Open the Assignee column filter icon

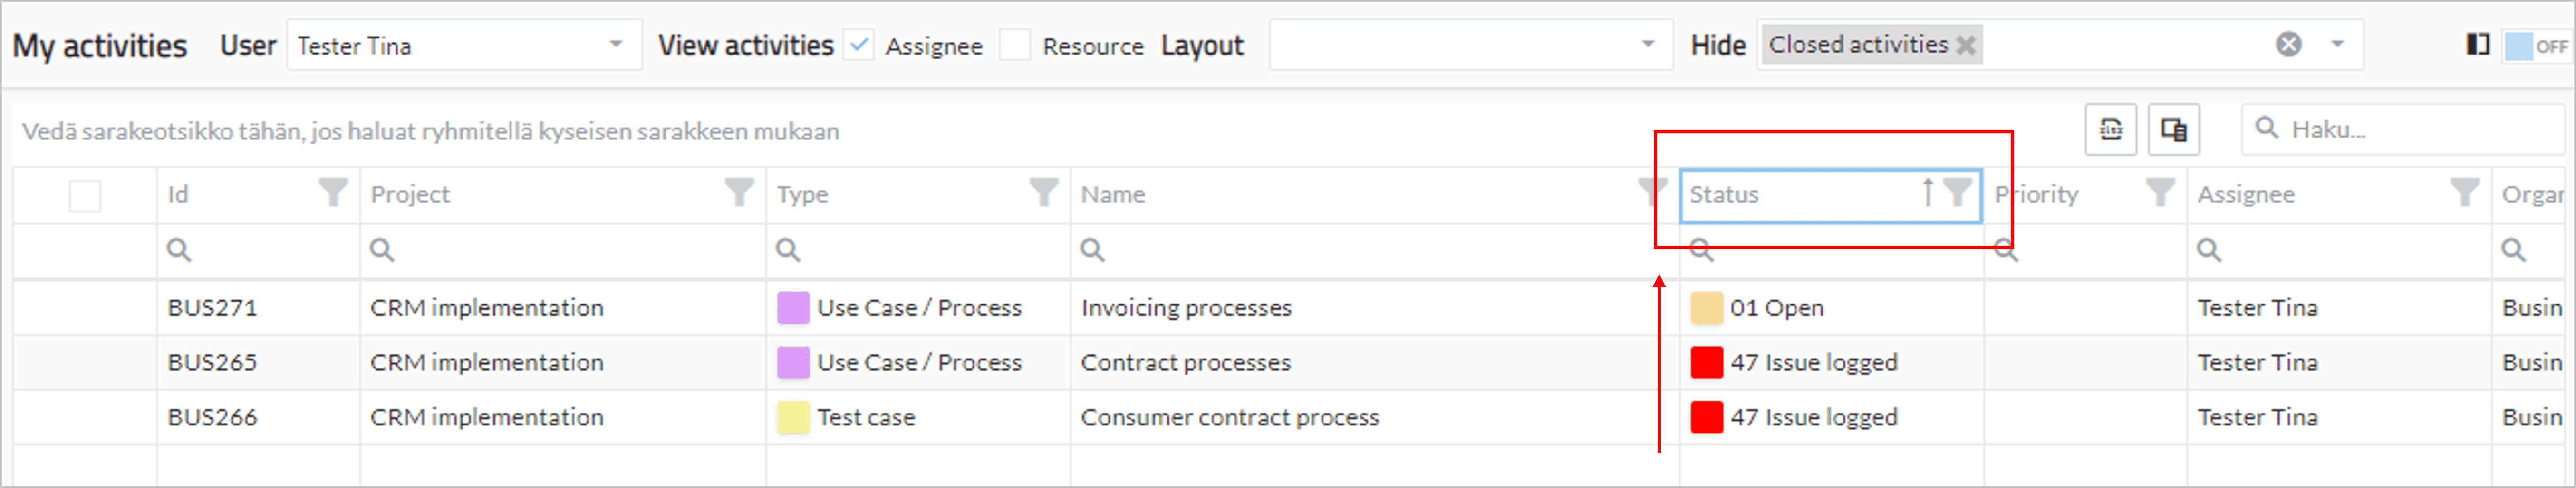click(2465, 192)
